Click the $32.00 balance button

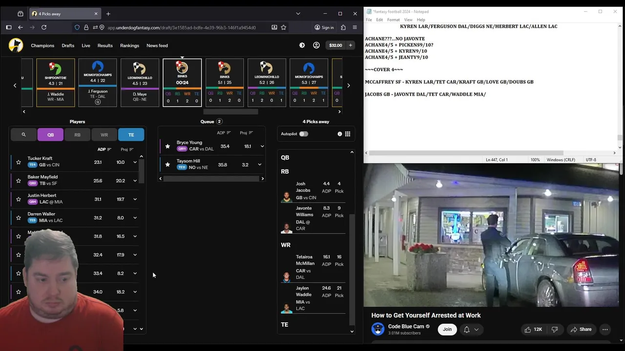(335, 45)
